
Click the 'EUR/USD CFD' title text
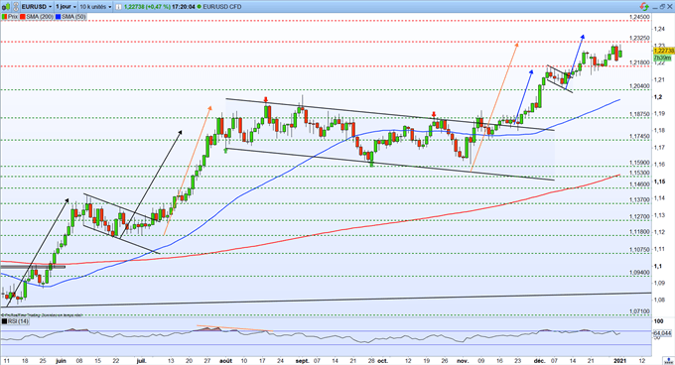click(x=222, y=7)
